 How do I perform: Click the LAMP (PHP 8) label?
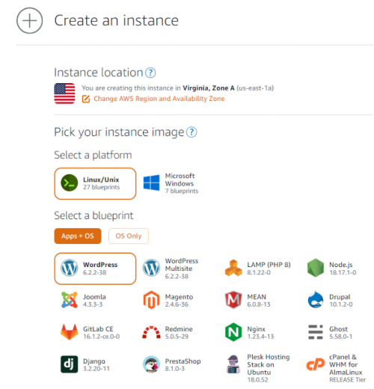(269, 265)
